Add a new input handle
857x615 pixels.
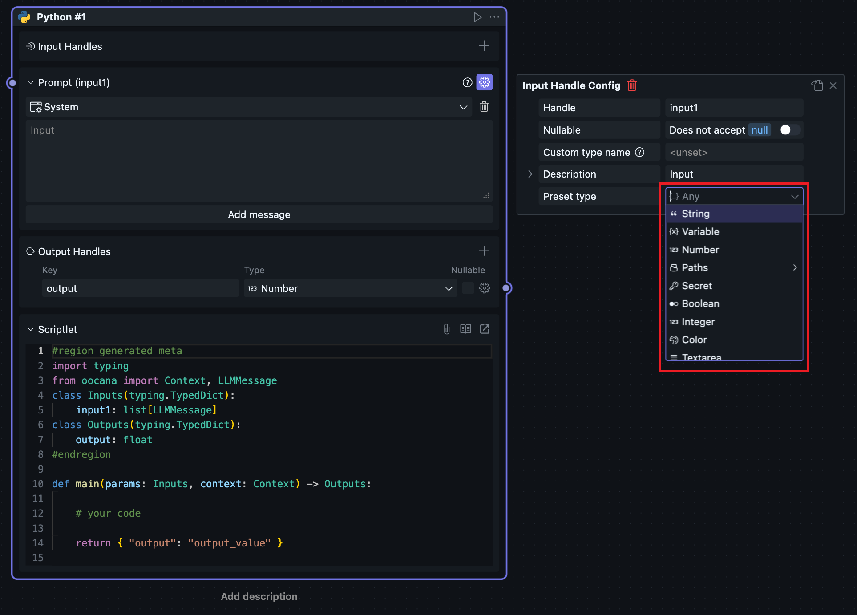click(484, 46)
